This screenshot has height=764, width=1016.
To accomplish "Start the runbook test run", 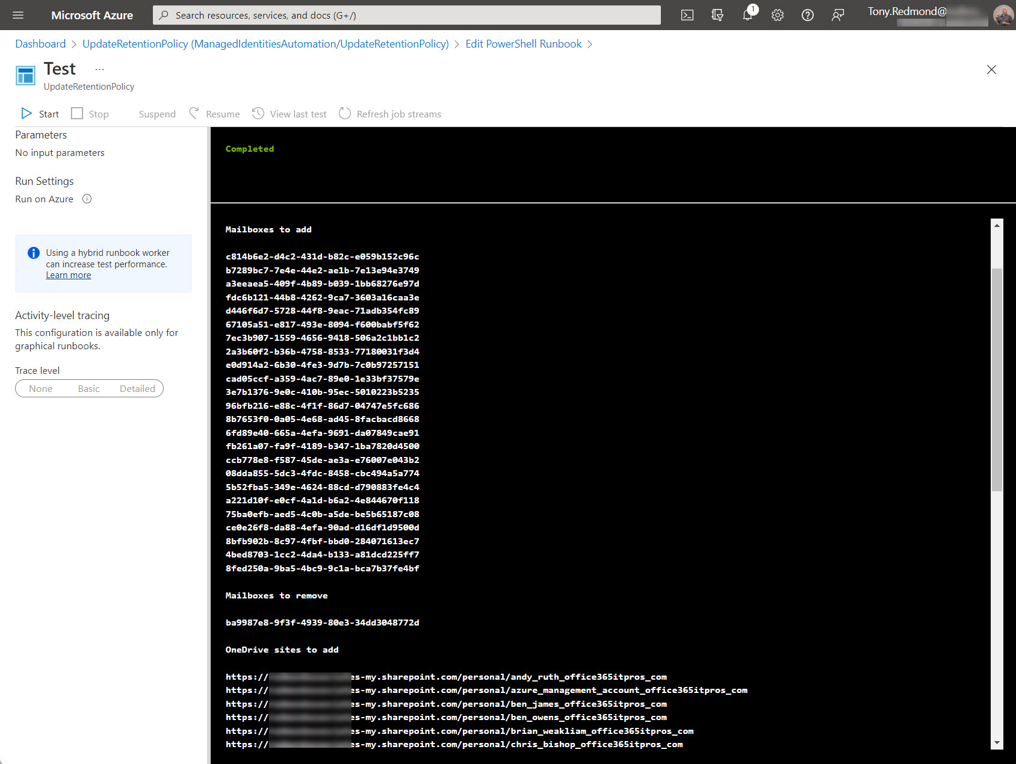I will tap(39, 113).
